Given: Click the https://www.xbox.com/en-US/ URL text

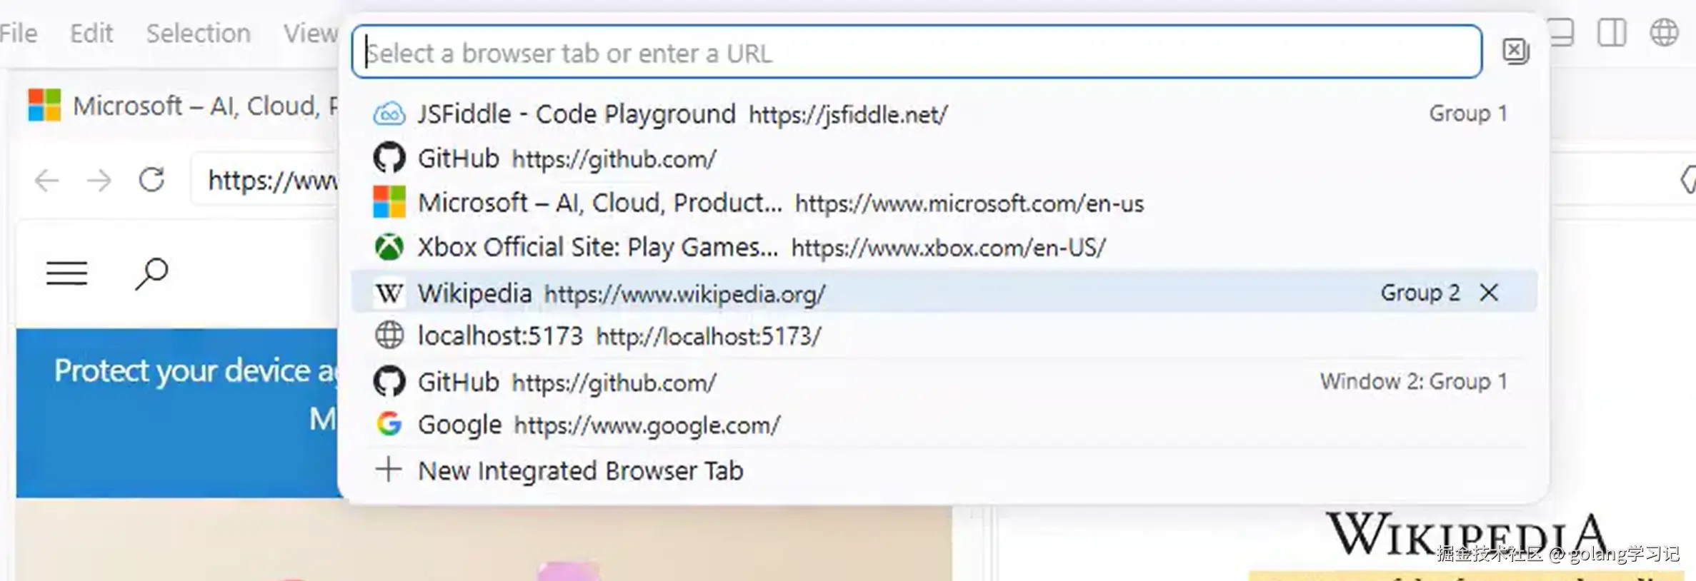Looking at the screenshot, I should click(x=949, y=248).
